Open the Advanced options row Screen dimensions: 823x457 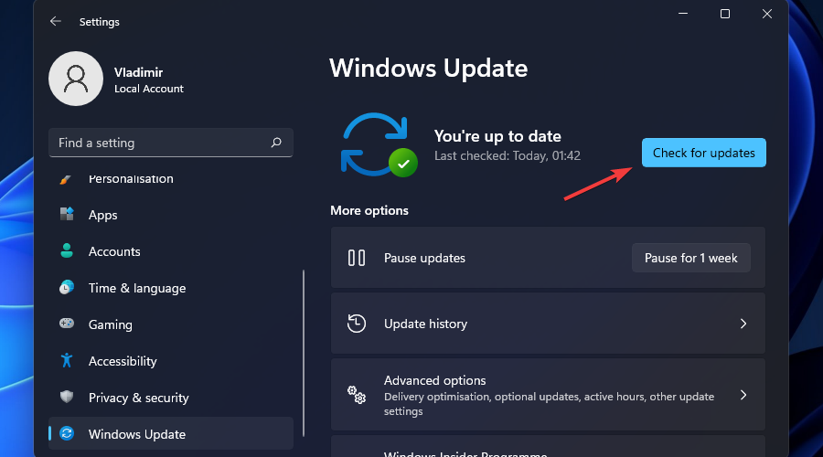[548, 395]
